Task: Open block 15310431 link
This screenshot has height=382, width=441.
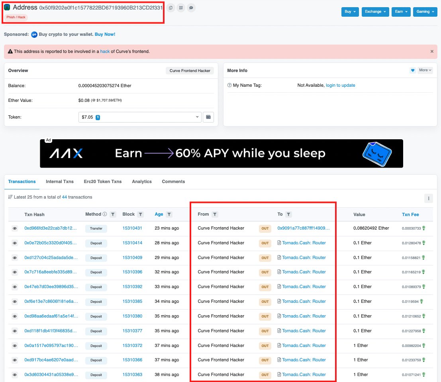Action: coord(132,228)
